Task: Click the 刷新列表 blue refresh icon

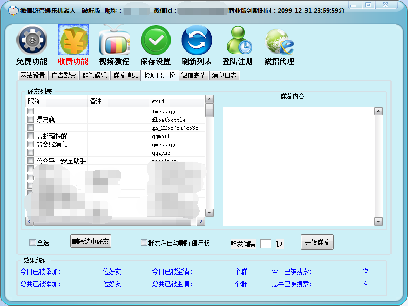Action: coord(197,40)
